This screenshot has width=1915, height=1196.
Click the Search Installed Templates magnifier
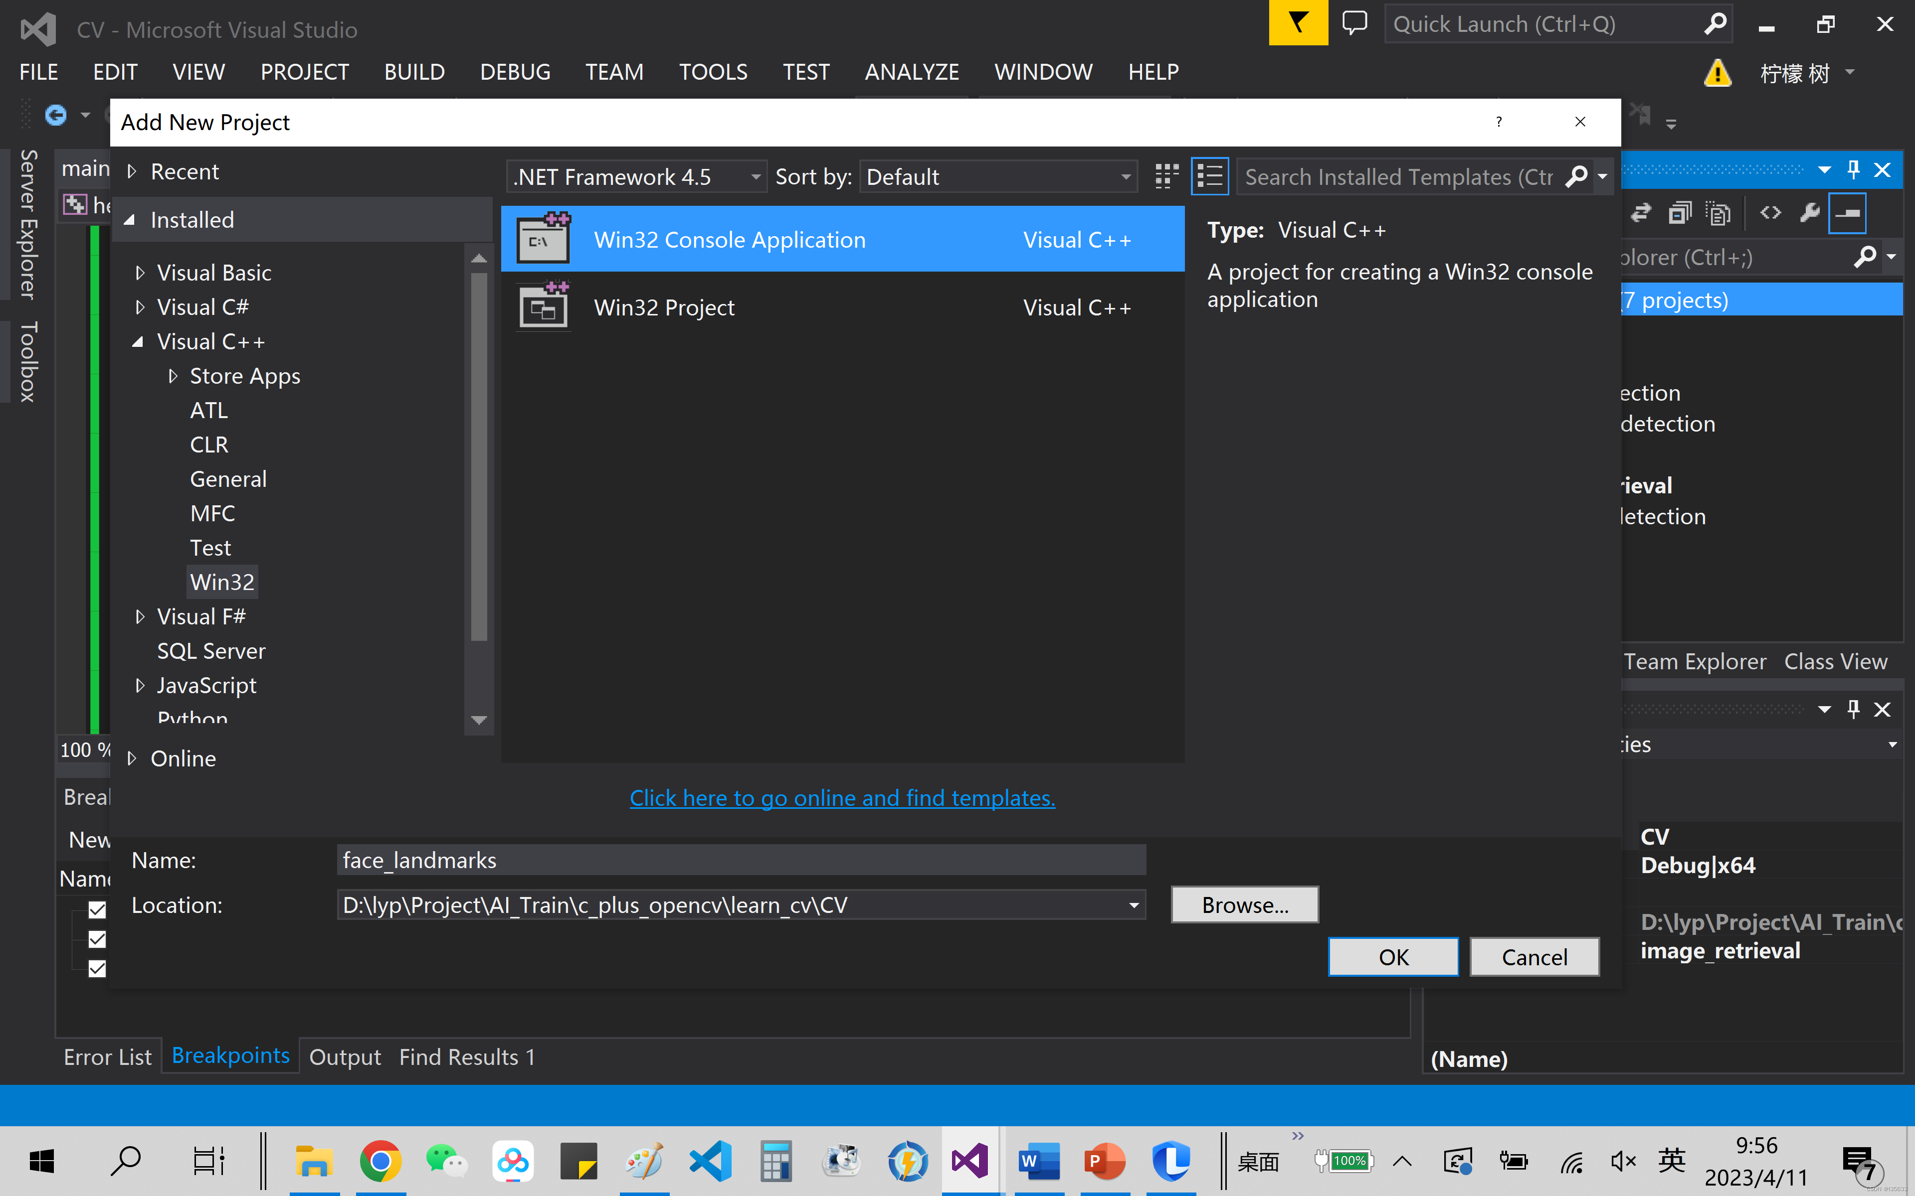(1577, 176)
